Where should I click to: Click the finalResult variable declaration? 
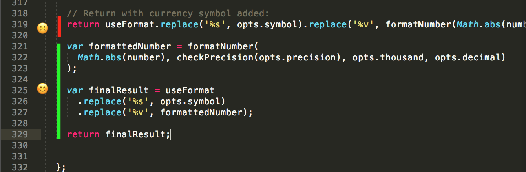[x=108, y=91]
